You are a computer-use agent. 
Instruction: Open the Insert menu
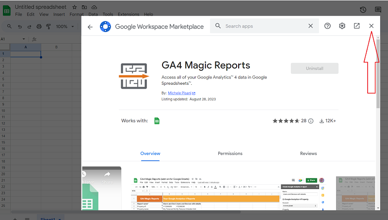pos(59,15)
